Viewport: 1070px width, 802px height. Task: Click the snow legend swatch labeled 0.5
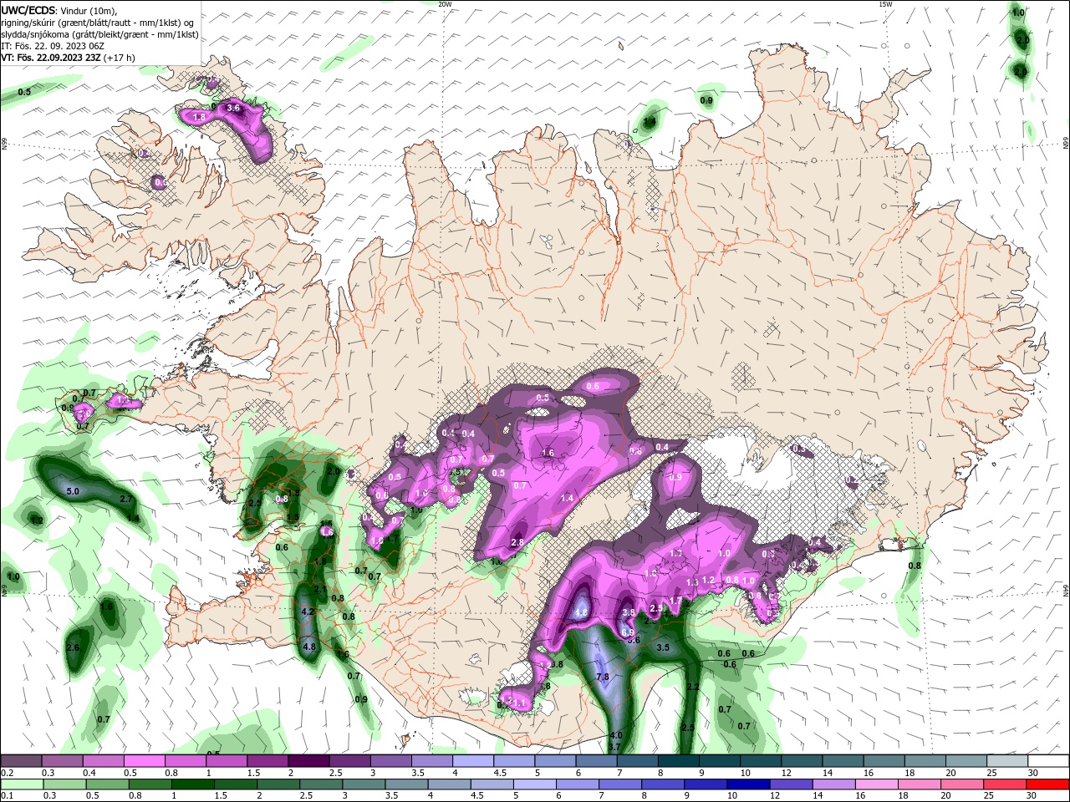tap(144, 761)
